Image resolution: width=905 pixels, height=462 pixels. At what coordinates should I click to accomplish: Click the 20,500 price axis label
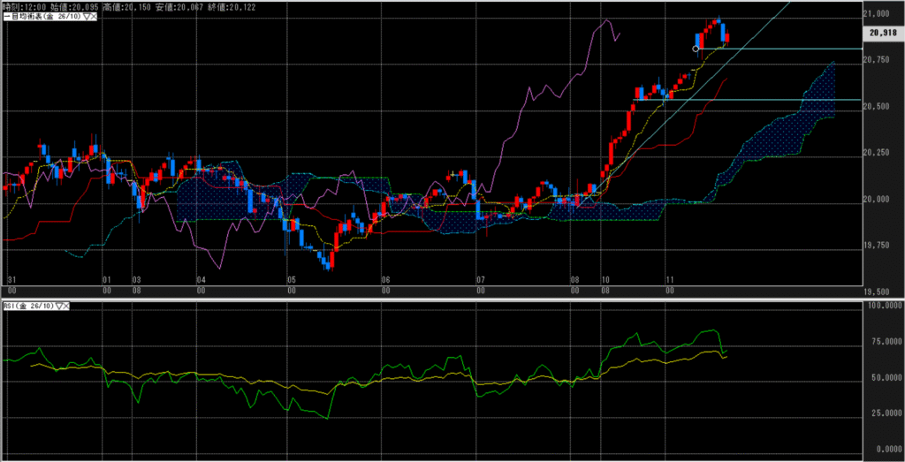(878, 106)
